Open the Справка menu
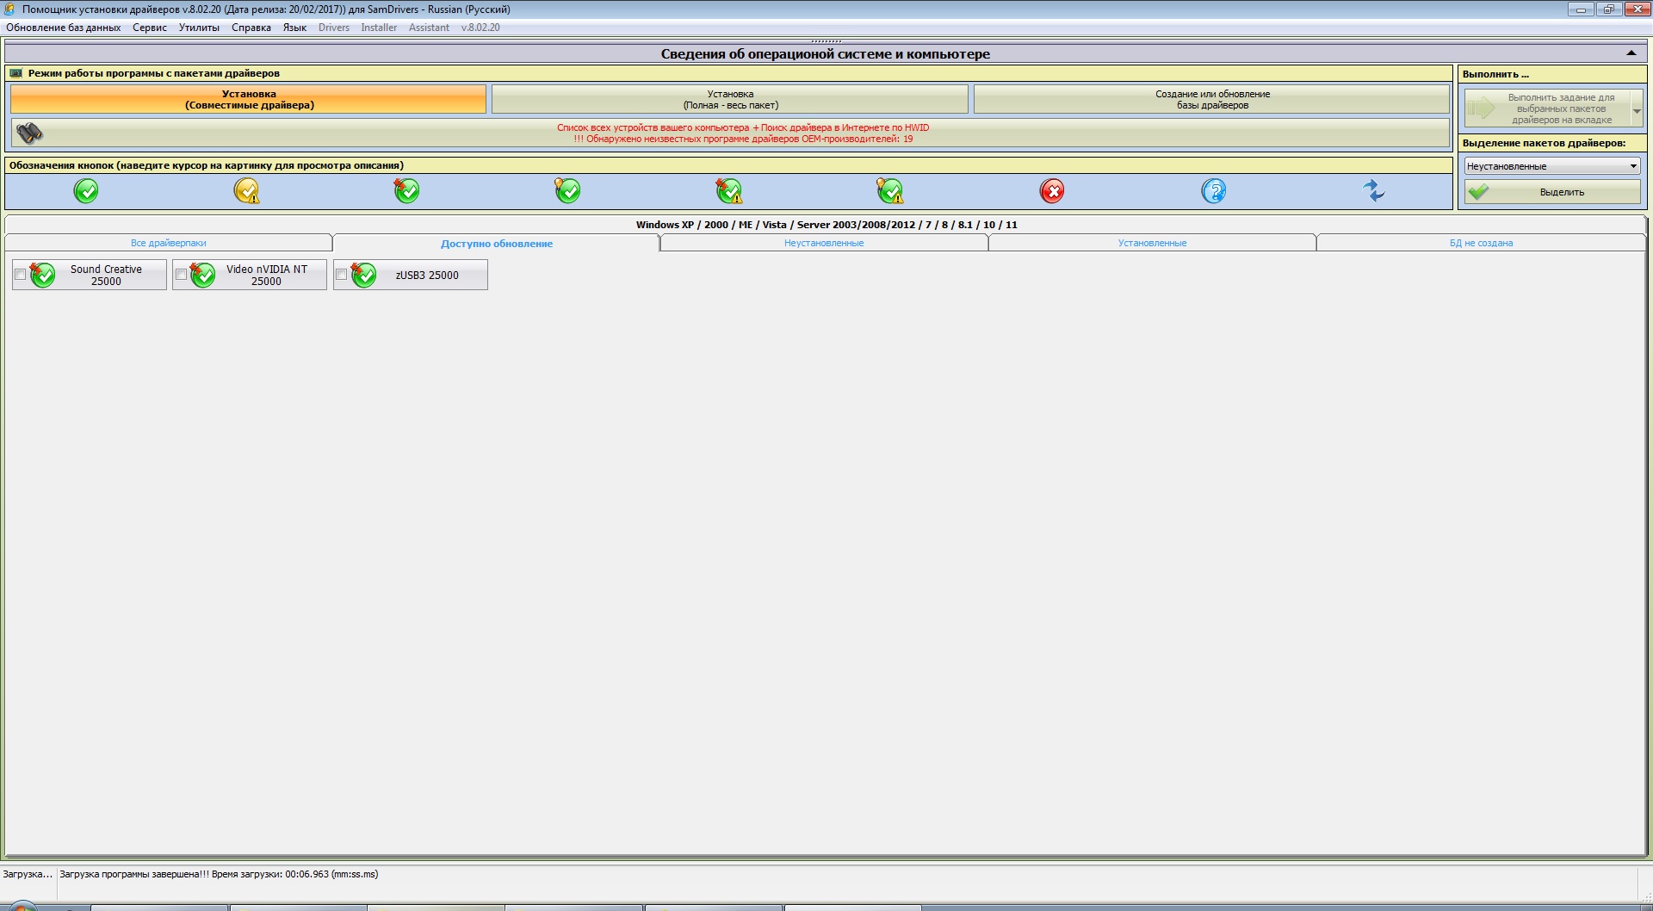 click(251, 28)
